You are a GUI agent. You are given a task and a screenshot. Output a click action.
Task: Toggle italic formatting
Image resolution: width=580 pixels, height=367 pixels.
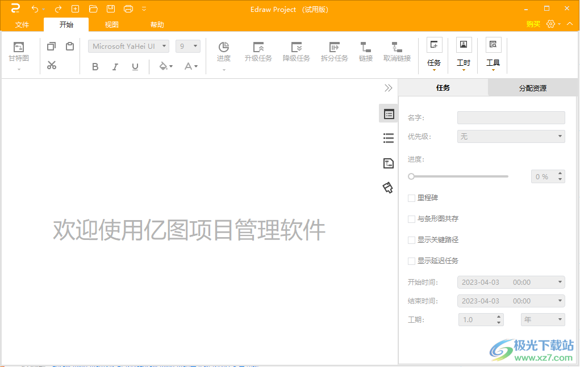(115, 66)
